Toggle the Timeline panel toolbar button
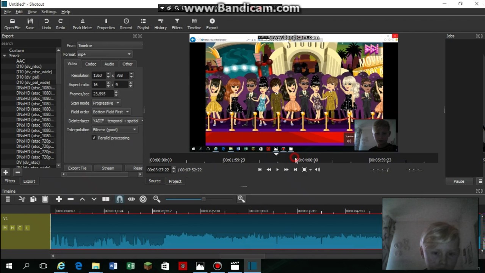This screenshot has width=485, height=273. pos(194,24)
